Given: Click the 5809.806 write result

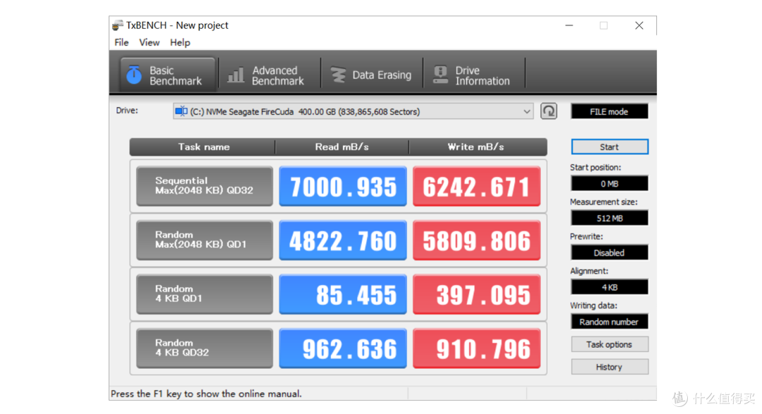Looking at the screenshot, I should coord(477,240).
